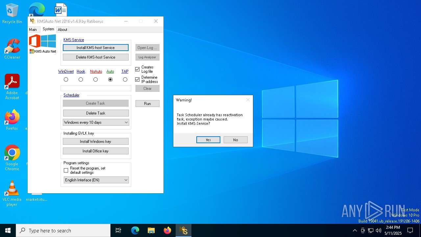Screen dimensions: 421x237
Task: Open the Recycle Bin desktop icon
Action: (12, 13)
